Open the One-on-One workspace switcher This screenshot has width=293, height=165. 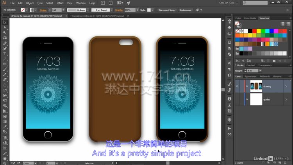[x=229, y=3]
